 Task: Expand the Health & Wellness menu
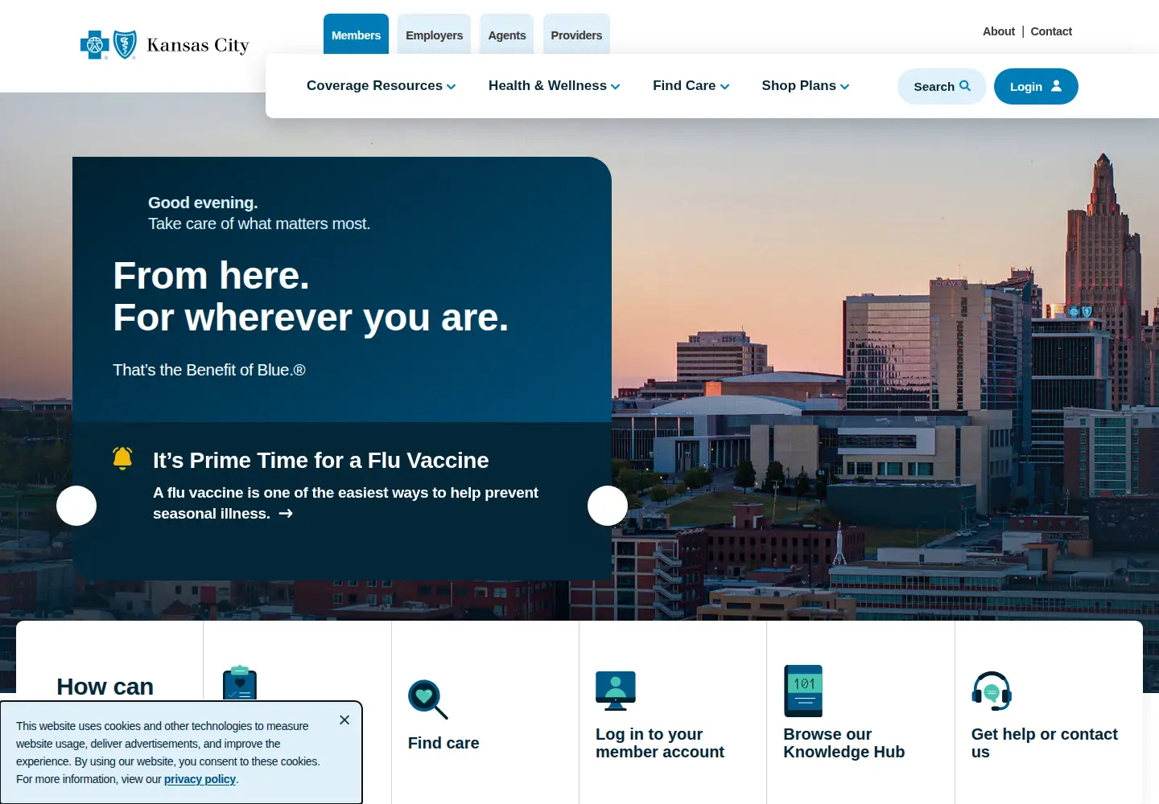pyautogui.click(x=554, y=86)
